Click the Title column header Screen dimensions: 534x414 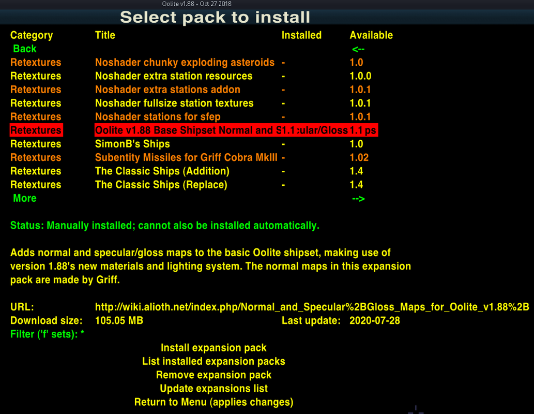tap(105, 35)
